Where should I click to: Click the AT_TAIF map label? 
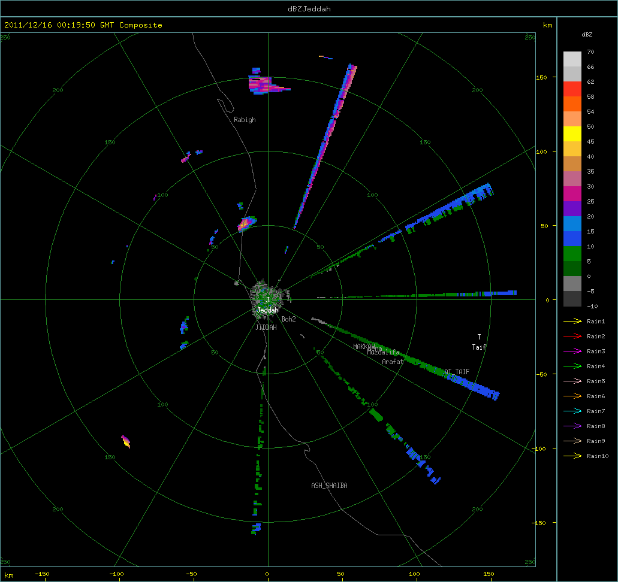[x=457, y=371]
